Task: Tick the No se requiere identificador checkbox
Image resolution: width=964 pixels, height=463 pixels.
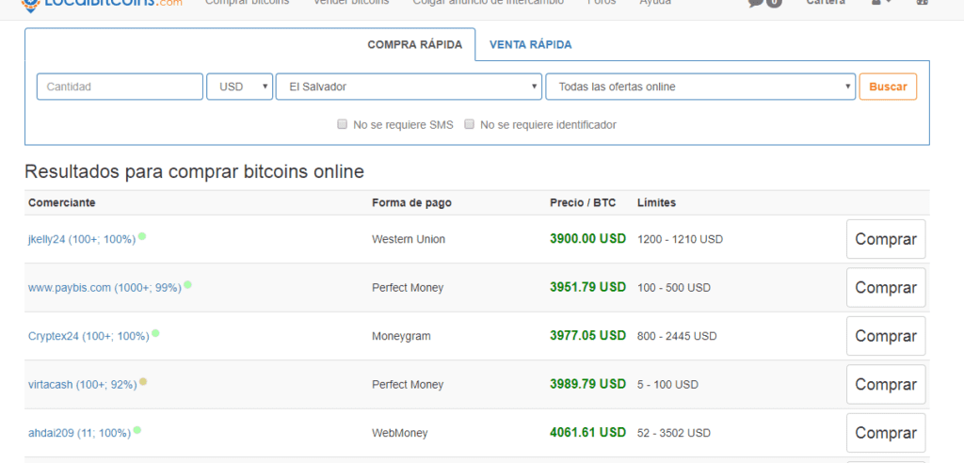Action: 469,124
